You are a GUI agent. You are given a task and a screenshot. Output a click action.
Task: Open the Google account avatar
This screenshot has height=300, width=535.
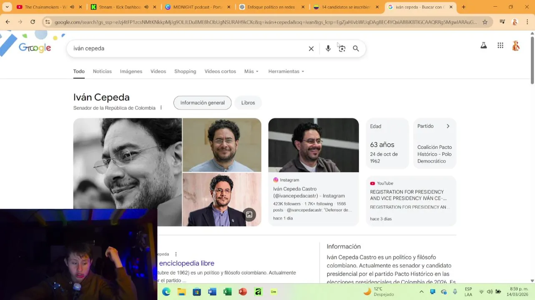(x=516, y=45)
